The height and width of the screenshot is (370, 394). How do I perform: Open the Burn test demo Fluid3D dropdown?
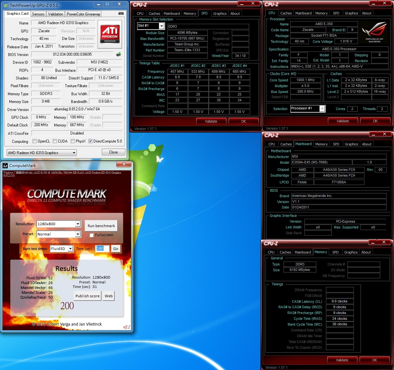[62, 249]
